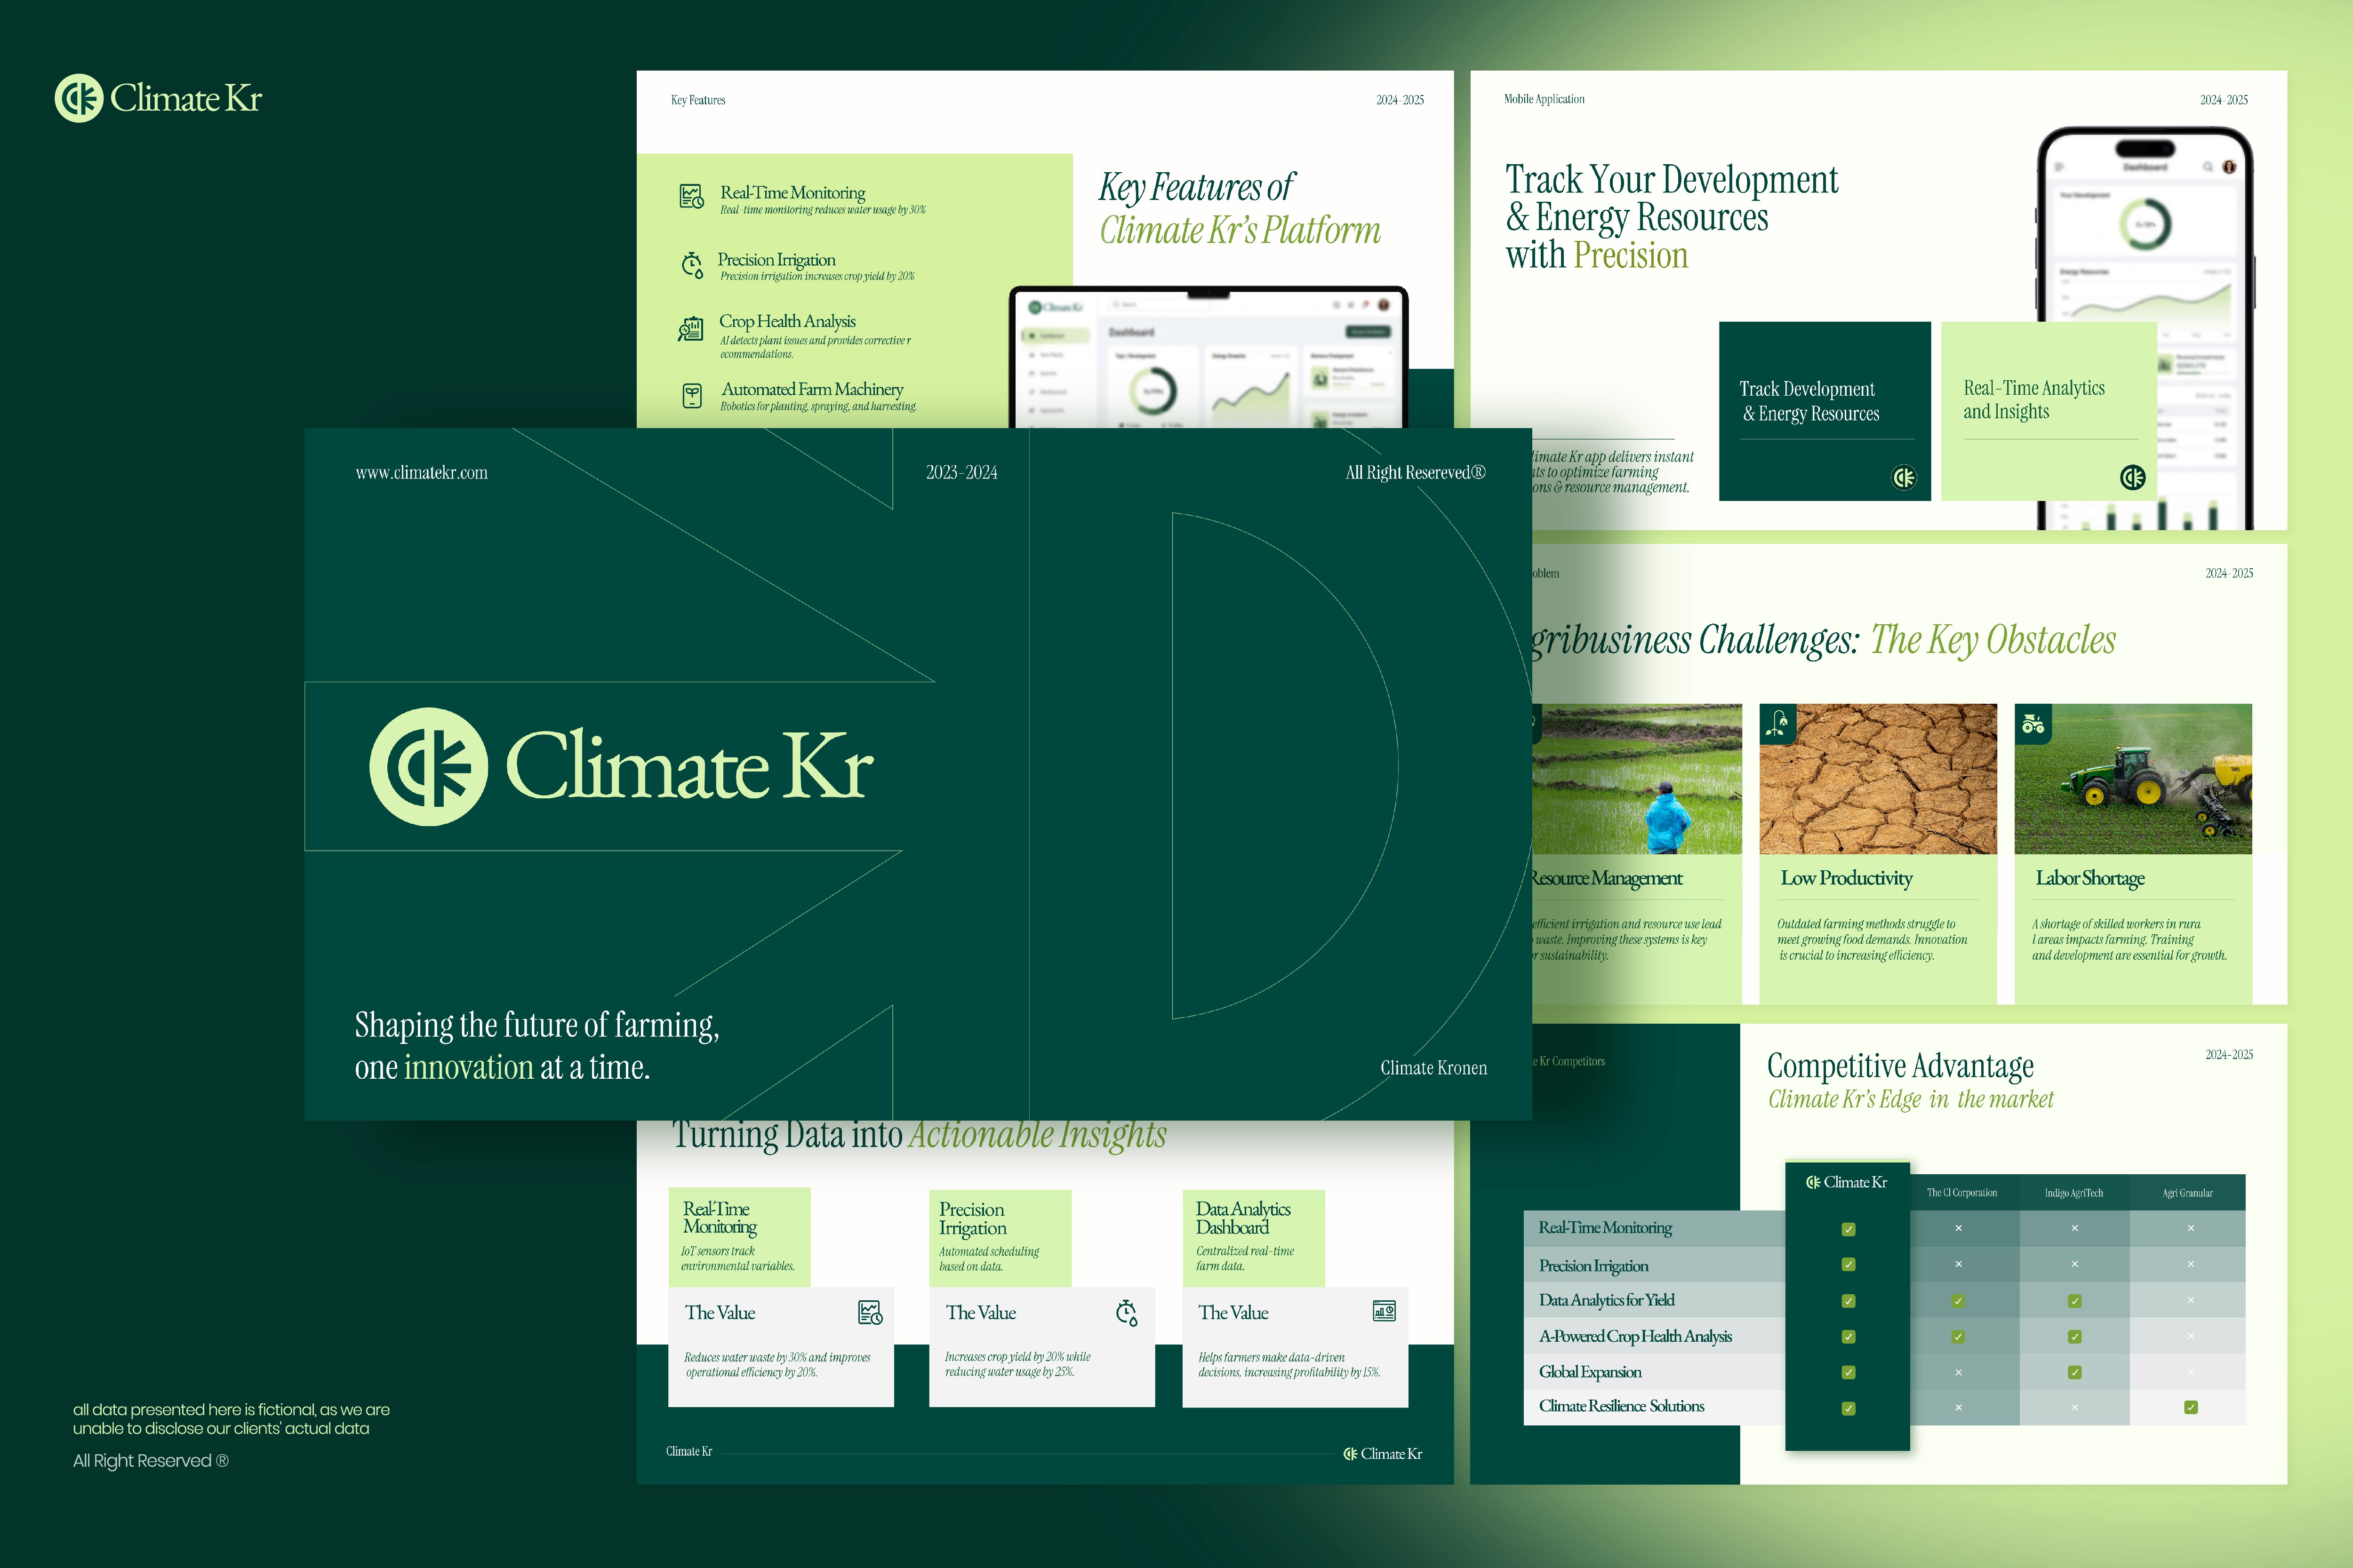
Task: Click the plant icon on Low Productivity photo
Action: point(1778,723)
